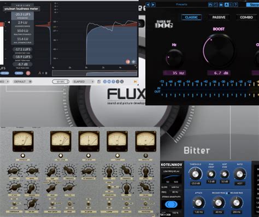This screenshot has width=259, height=217.
Task: Toggle the HF LIMITER LED under third VU meter
Action: click(89, 156)
